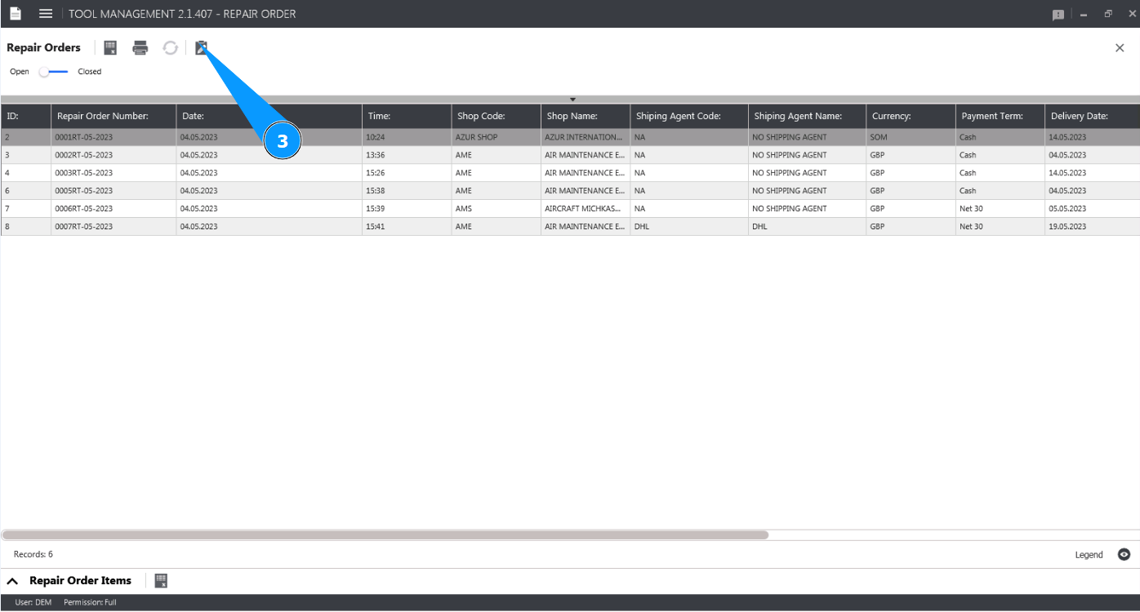Screen dimensions: 1140x612
Task: Show the Legend using the eye icon
Action: coord(1124,555)
